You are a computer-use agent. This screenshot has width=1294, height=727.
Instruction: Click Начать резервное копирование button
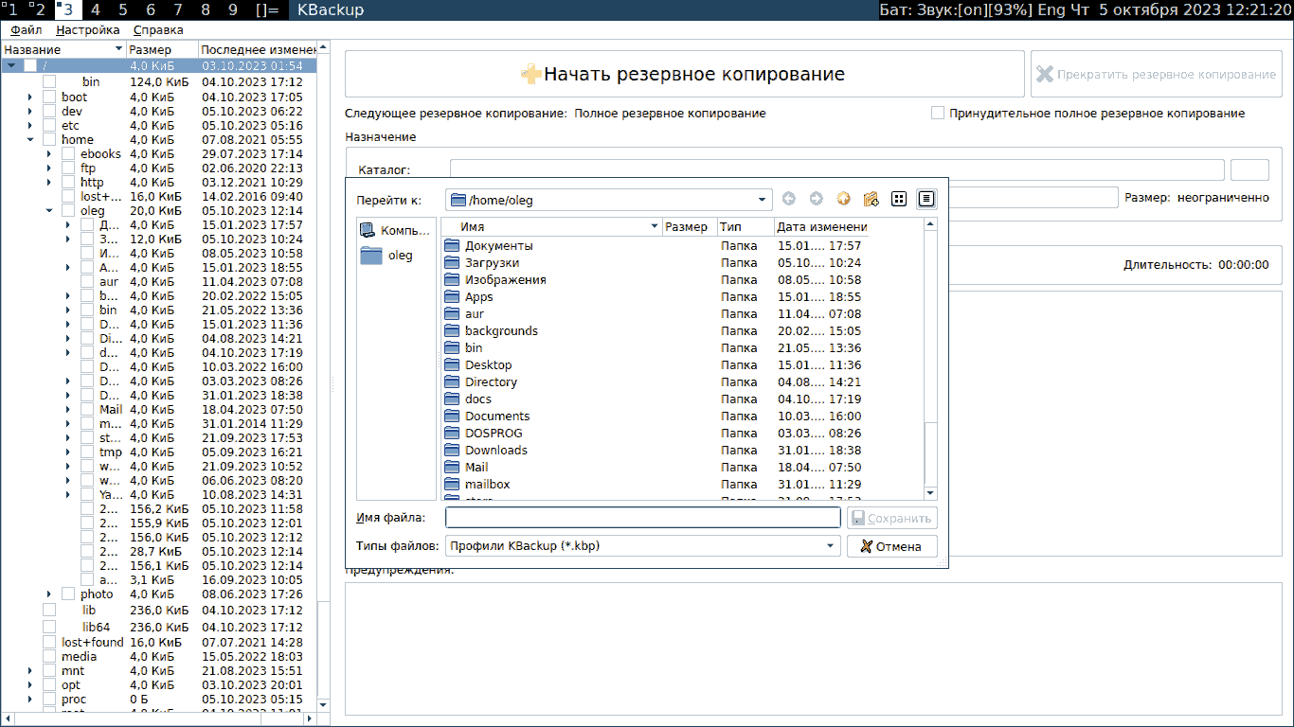coord(684,75)
